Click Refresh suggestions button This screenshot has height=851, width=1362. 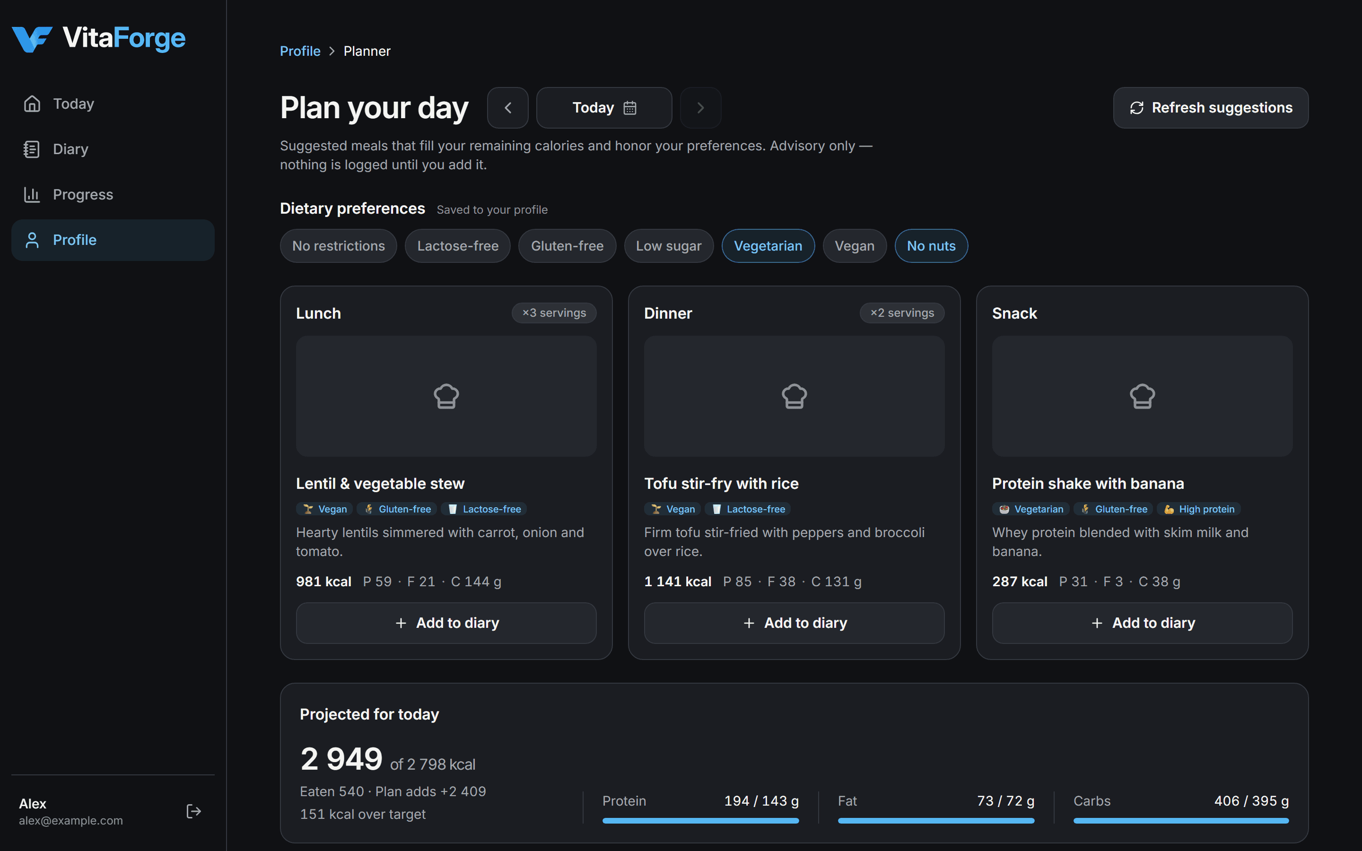click(x=1211, y=107)
